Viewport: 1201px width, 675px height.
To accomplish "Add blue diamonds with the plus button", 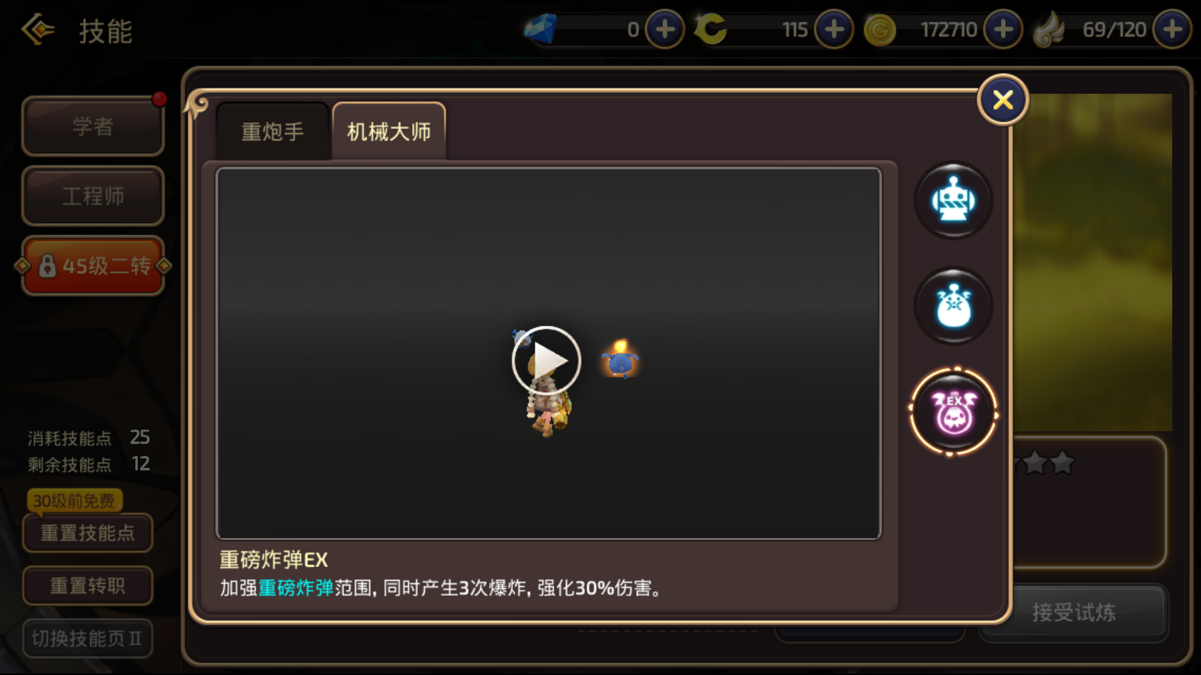I will 665,29.
